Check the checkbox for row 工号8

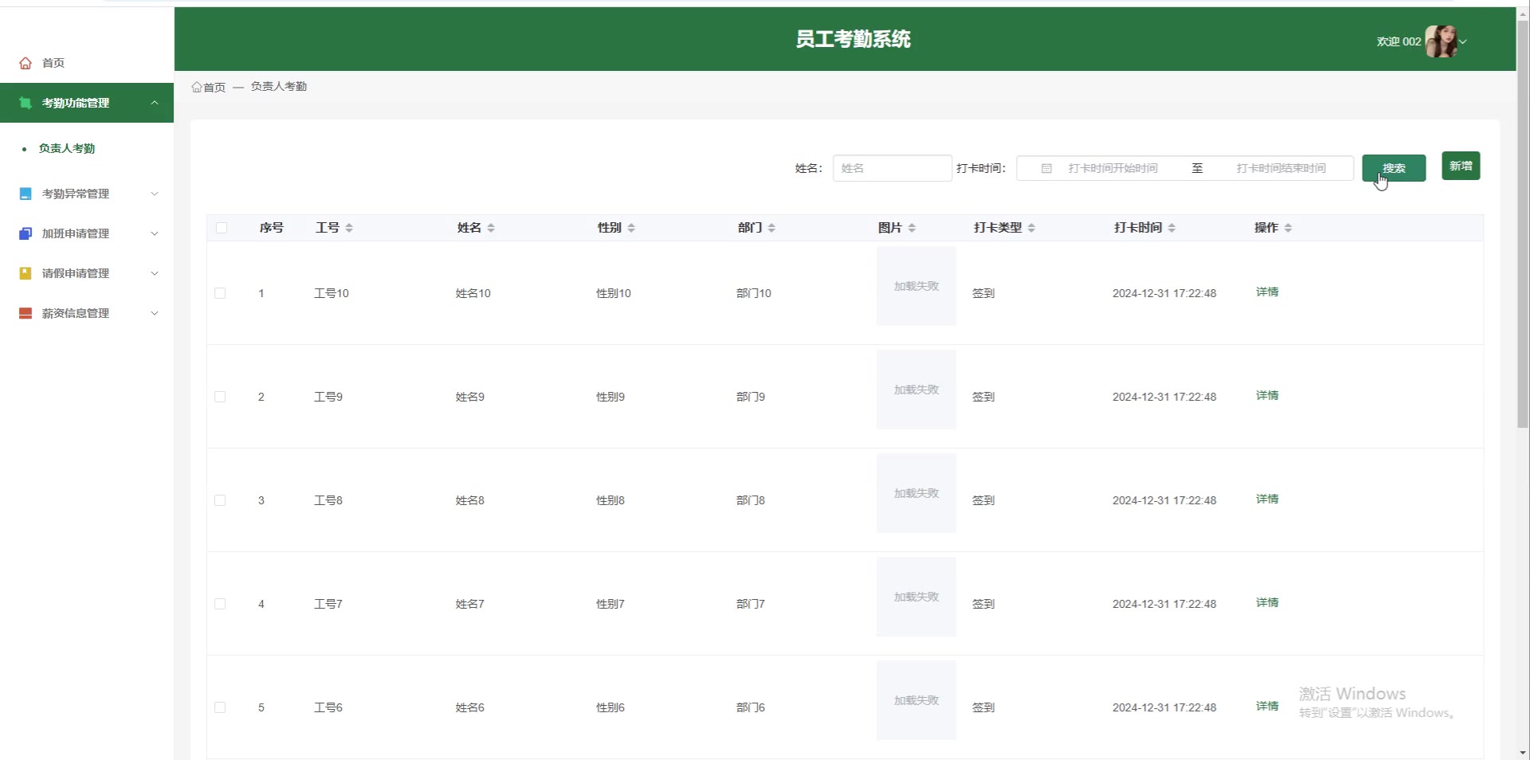[220, 500]
